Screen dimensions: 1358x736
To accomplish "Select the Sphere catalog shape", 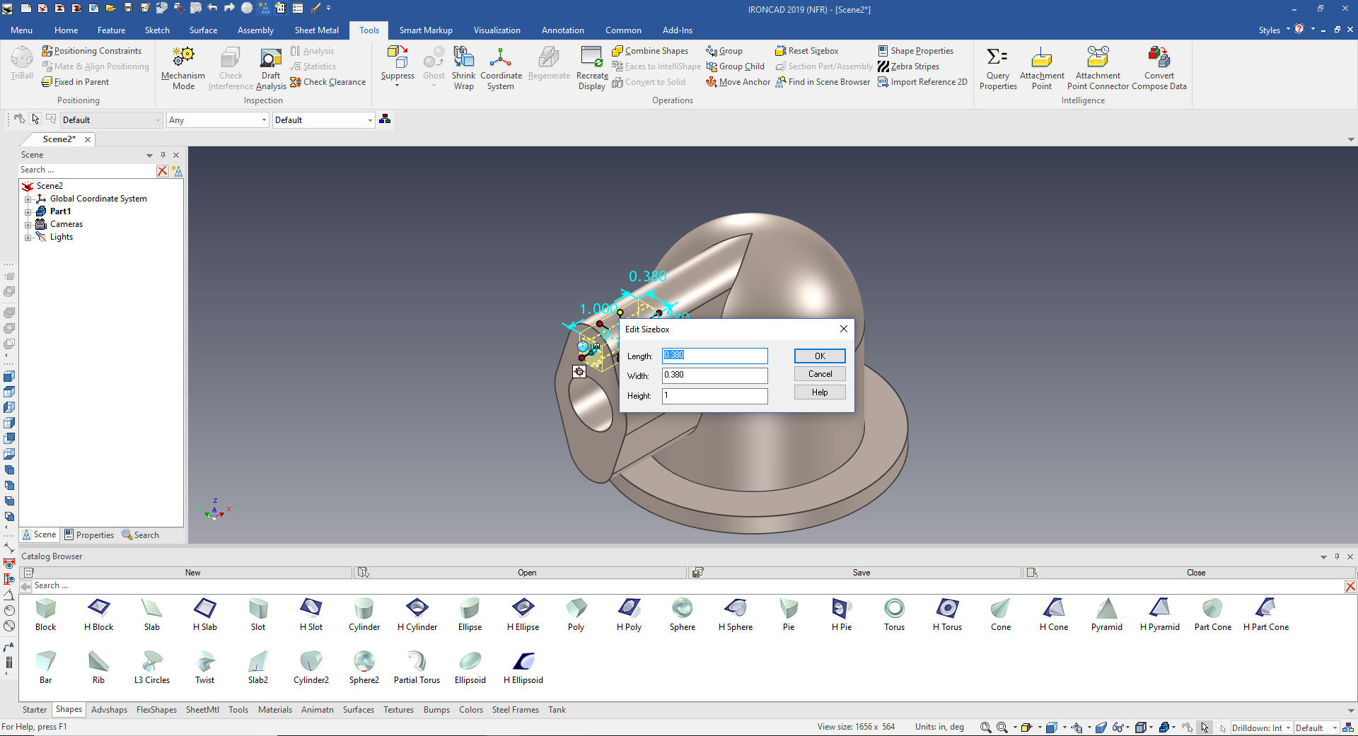I will 683,615.
